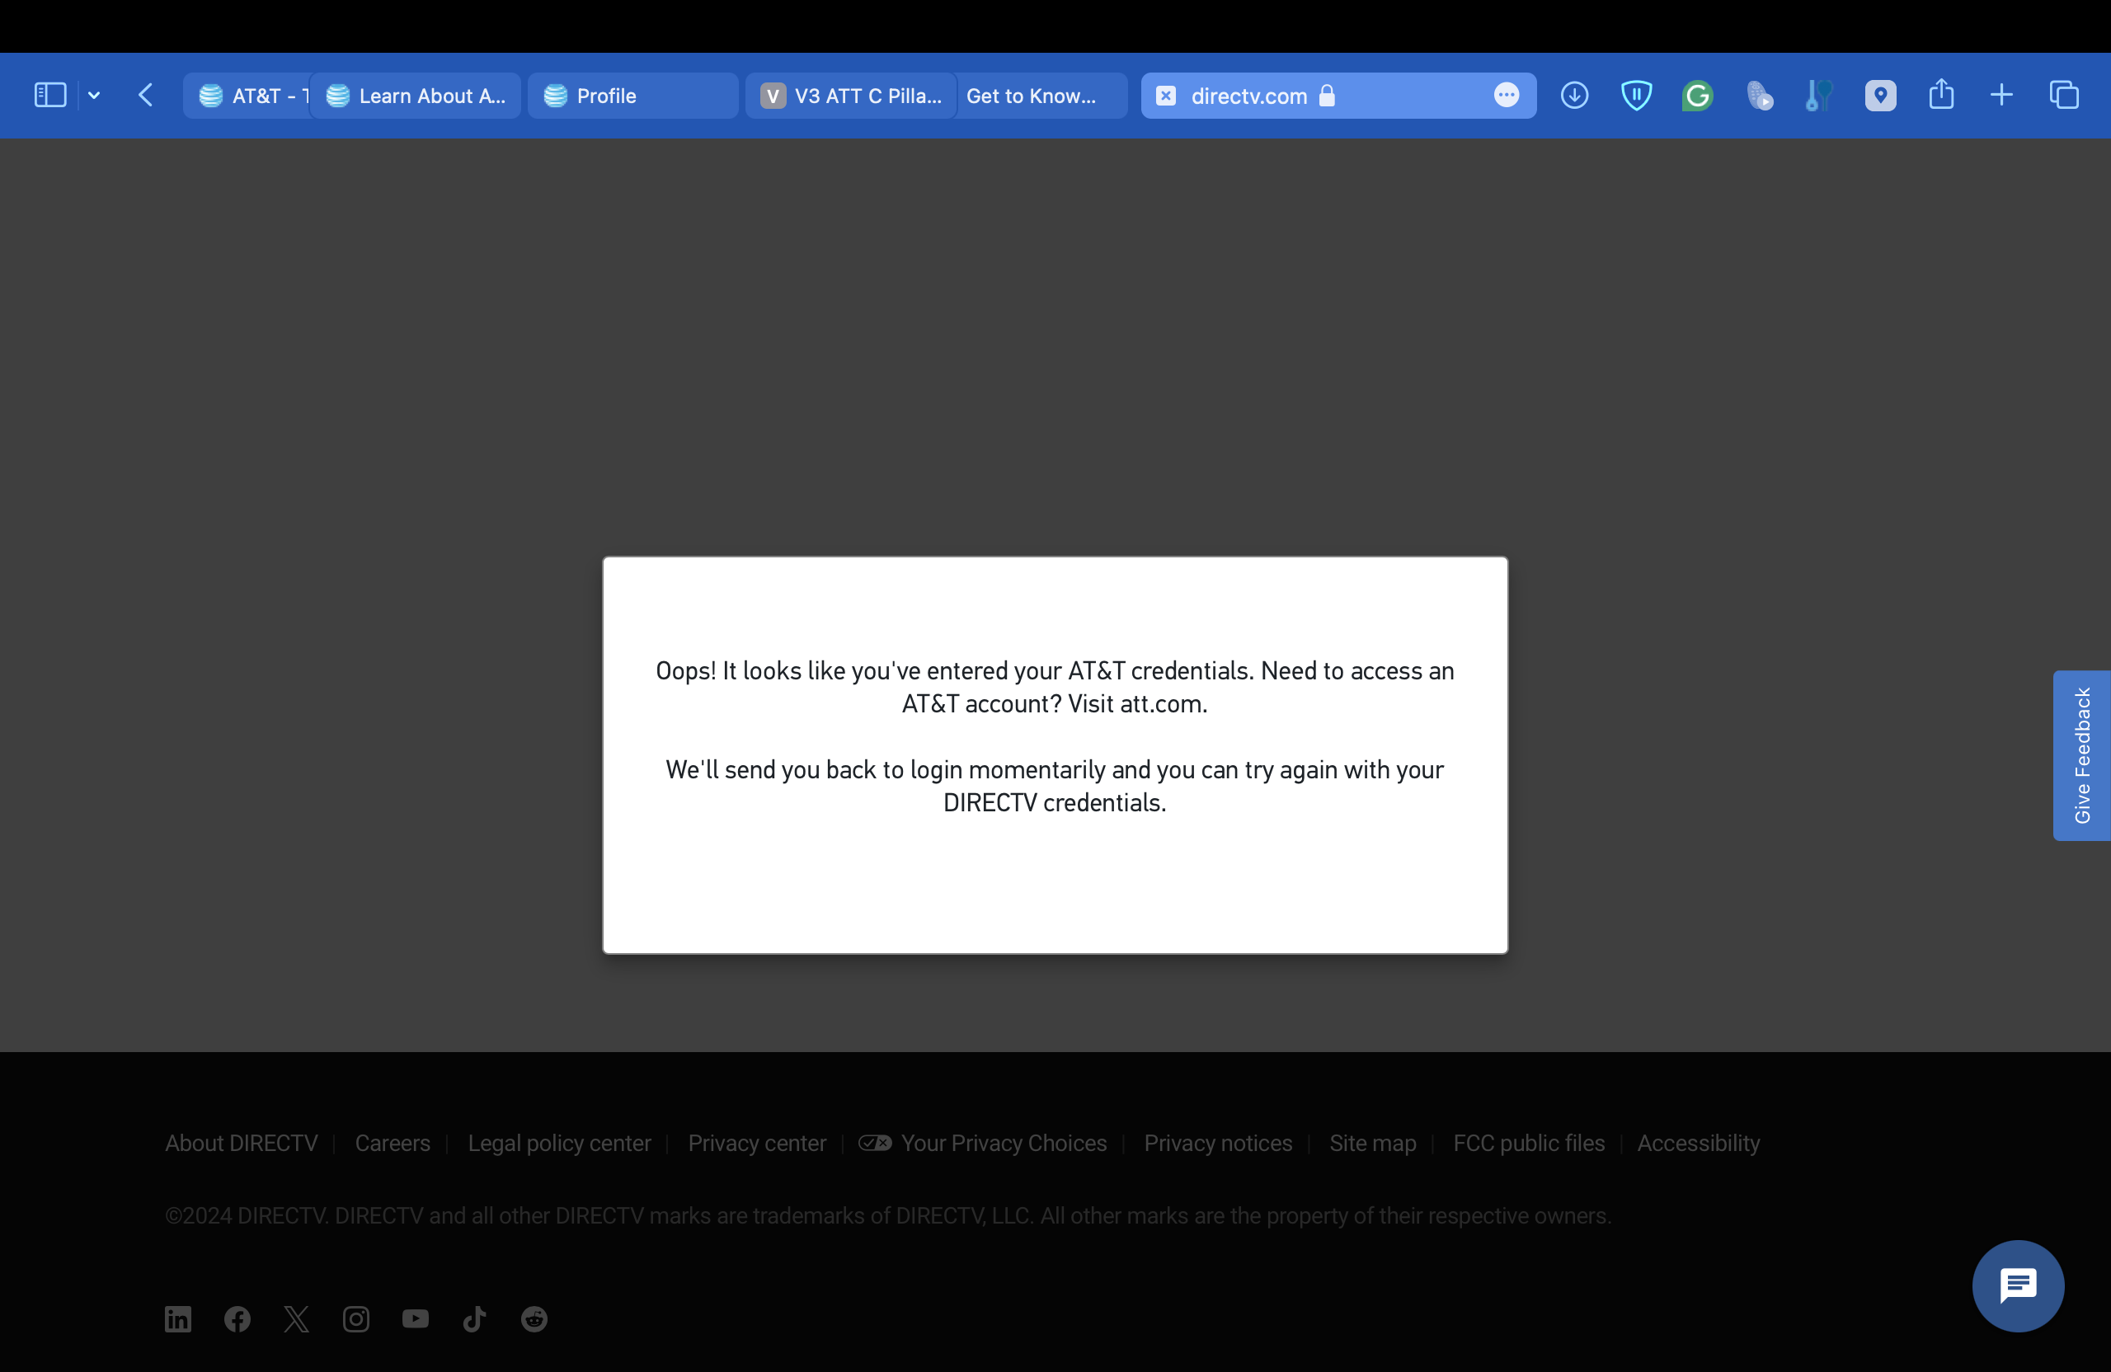Image resolution: width=2111 pixels, height=1372 pixels.
Task: Open the Grammarly extension
Action: click(x=1697, y=95)
